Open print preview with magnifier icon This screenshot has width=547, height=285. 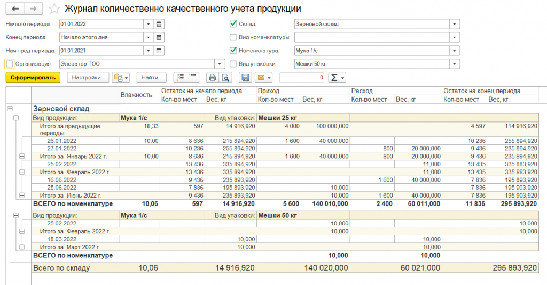pos(225,77)
